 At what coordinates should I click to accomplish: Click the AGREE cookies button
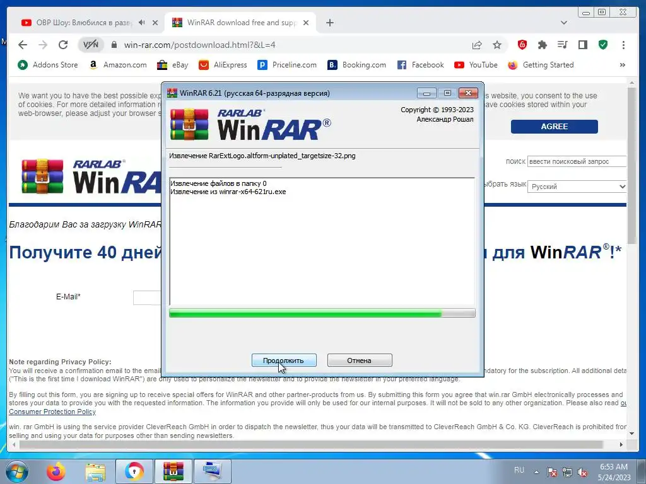pyautogui.click(x=554, y=126)
